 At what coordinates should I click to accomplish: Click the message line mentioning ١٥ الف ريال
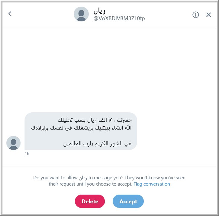tap(95, 120)
